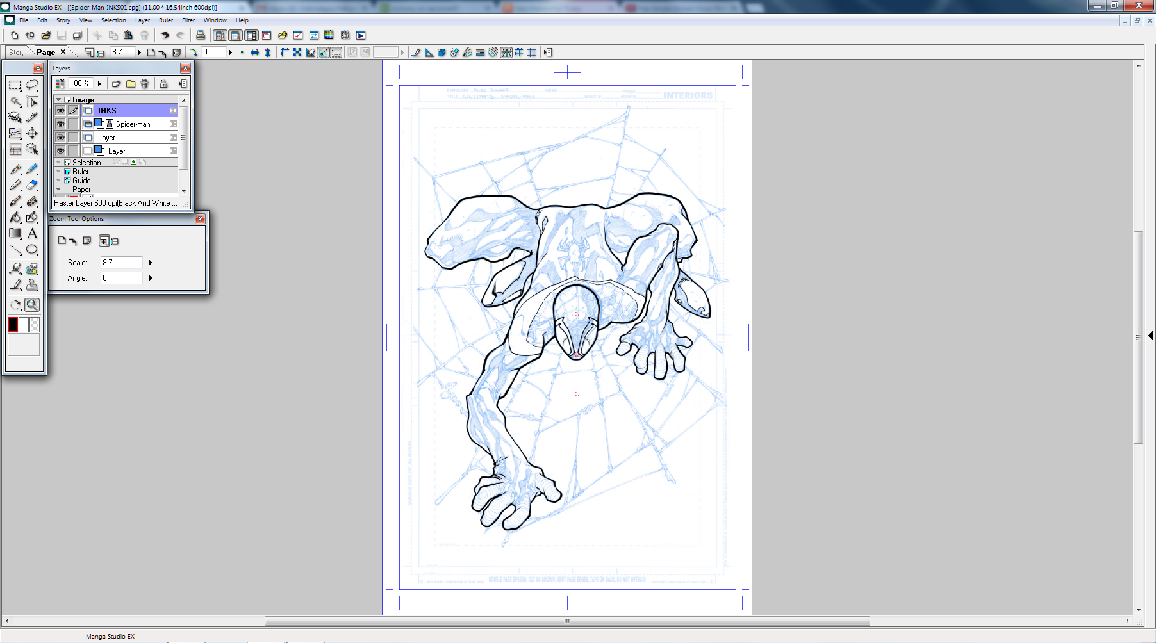1156x643 pixels.
Task: Open the Filter menu
Action: [188, 20]
